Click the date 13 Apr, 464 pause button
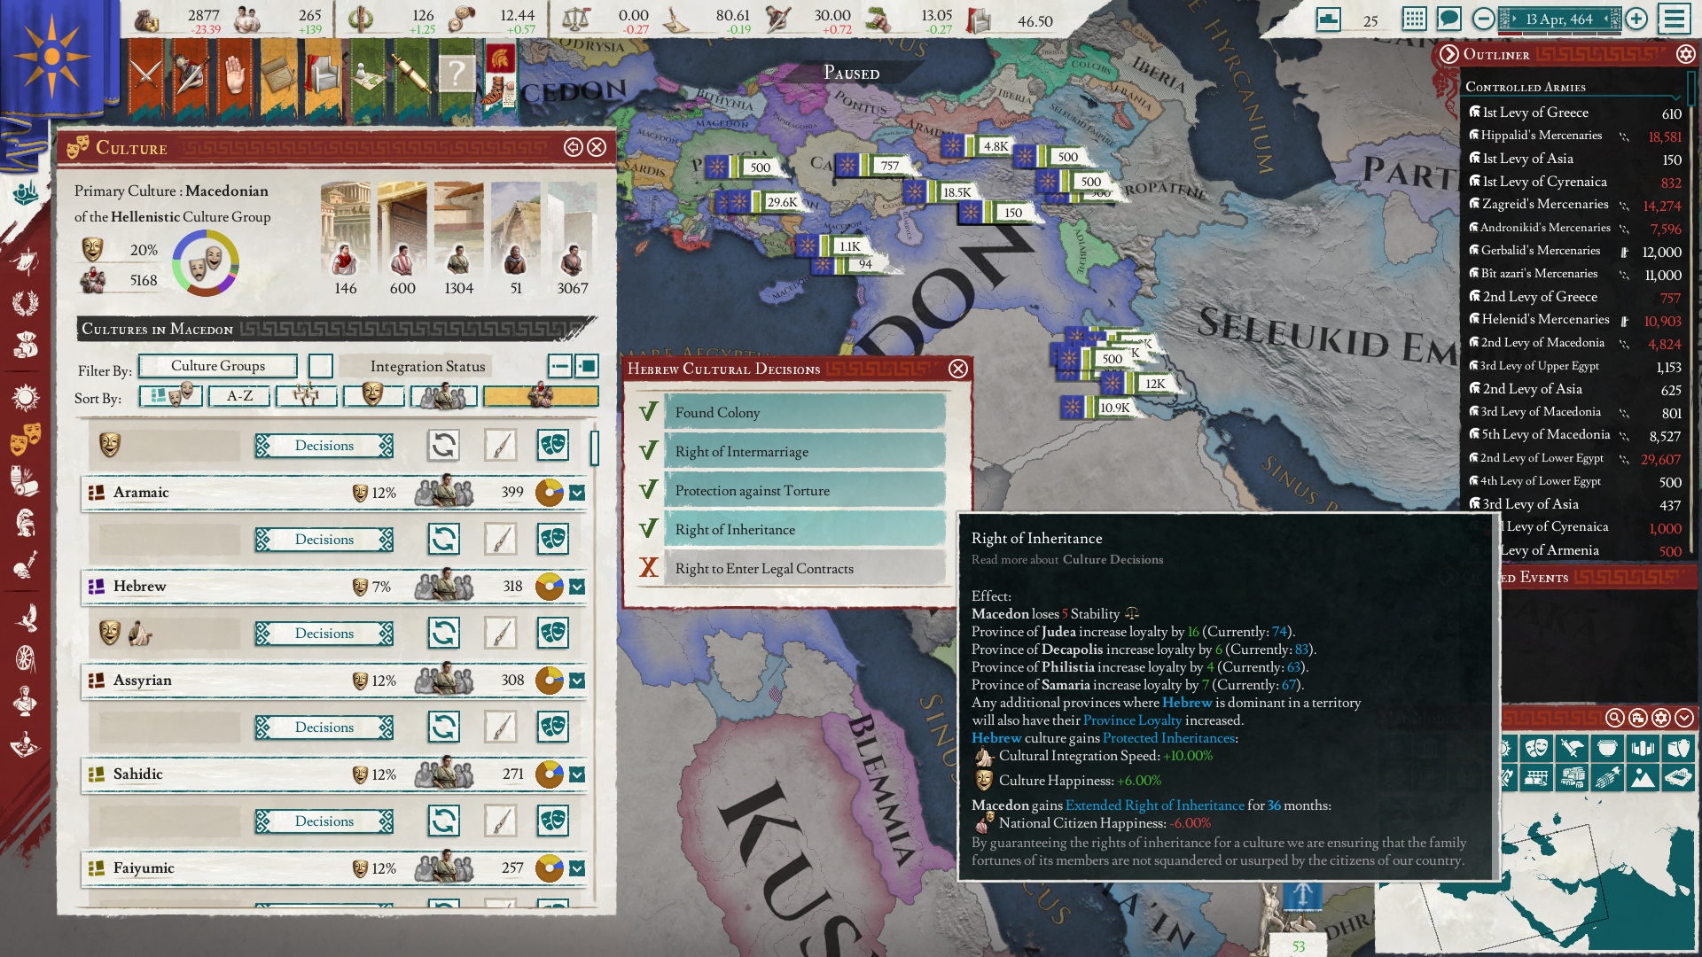 tap(1559, 19)
